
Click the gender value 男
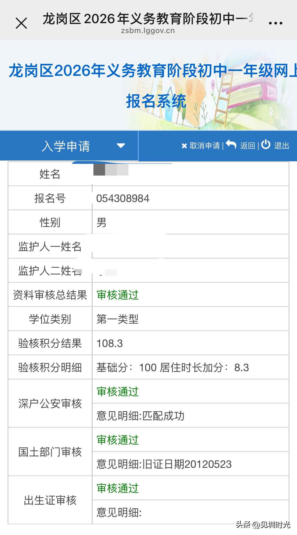click(102, 223)
